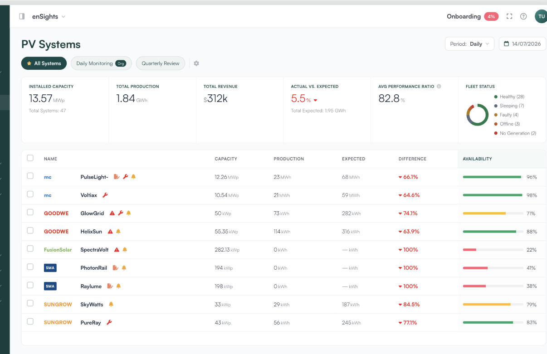Open the SkyWatts system name

point(92,305)
